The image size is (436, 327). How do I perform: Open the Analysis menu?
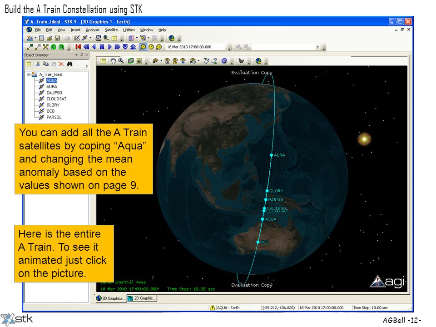[x=93, y=30]
